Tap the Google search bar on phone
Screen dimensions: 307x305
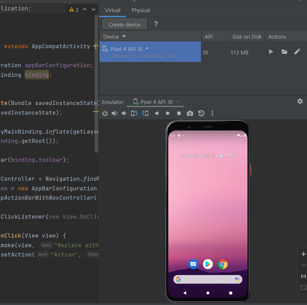click(208, 279)
